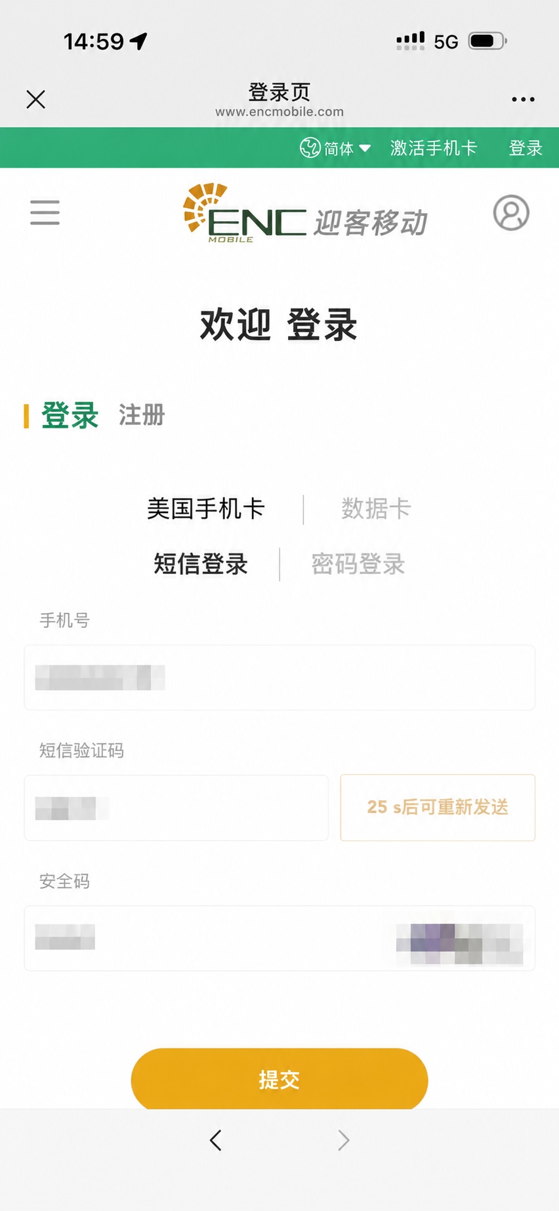
Task: Go back with the left arrow
Action: pyautogui.click(x=215, y=1140)
